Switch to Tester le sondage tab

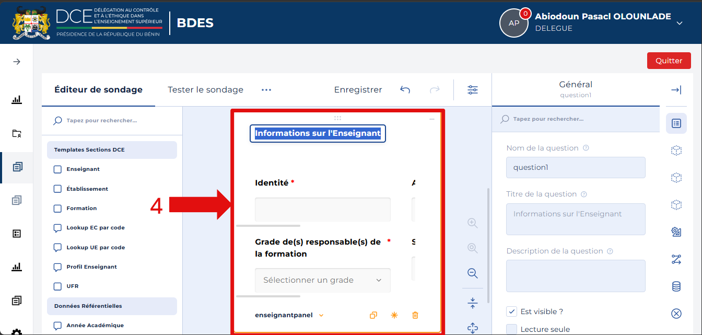205,90
